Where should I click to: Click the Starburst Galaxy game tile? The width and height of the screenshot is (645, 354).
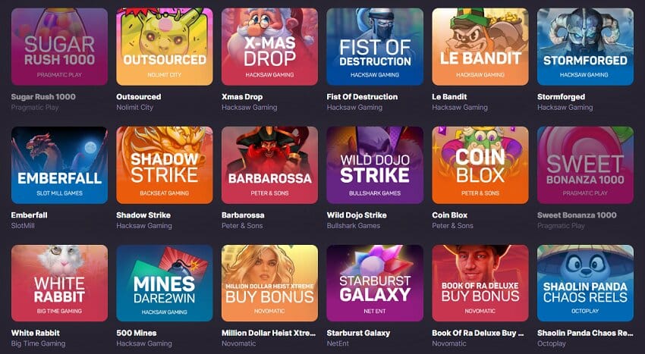pos(375,284)
